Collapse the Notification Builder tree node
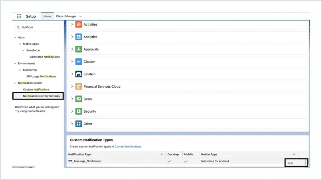This screenshot has height=180, width=322. point(15,83)
